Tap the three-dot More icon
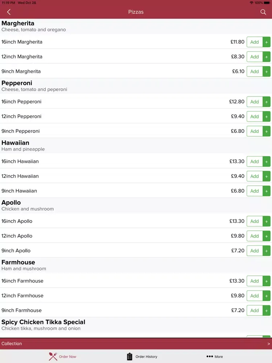The height and width of the screenshot is (363, 272). [210, 356]
